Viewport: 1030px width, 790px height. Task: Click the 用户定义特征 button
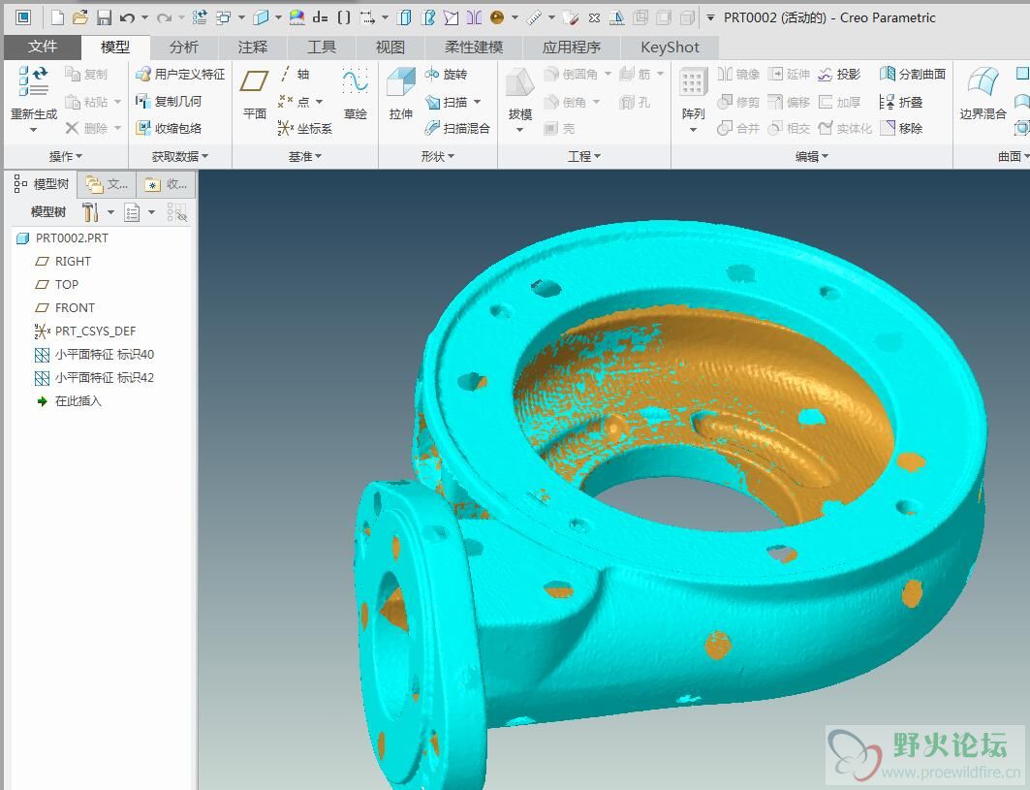(x=180, y=75)
